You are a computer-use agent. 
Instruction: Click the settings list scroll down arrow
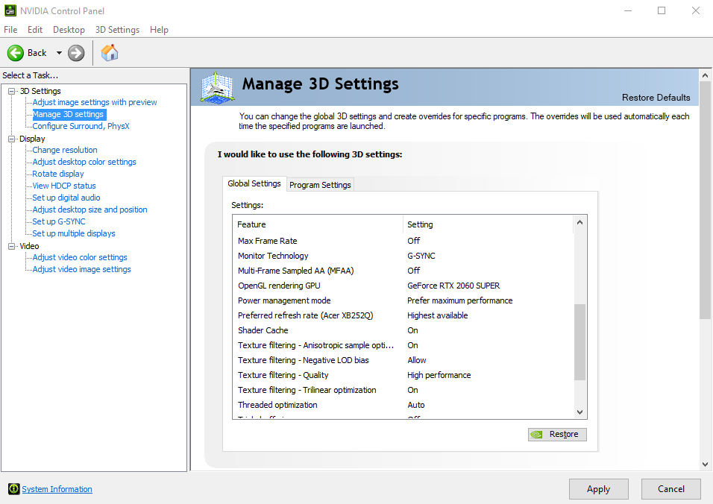click(579, 412)
